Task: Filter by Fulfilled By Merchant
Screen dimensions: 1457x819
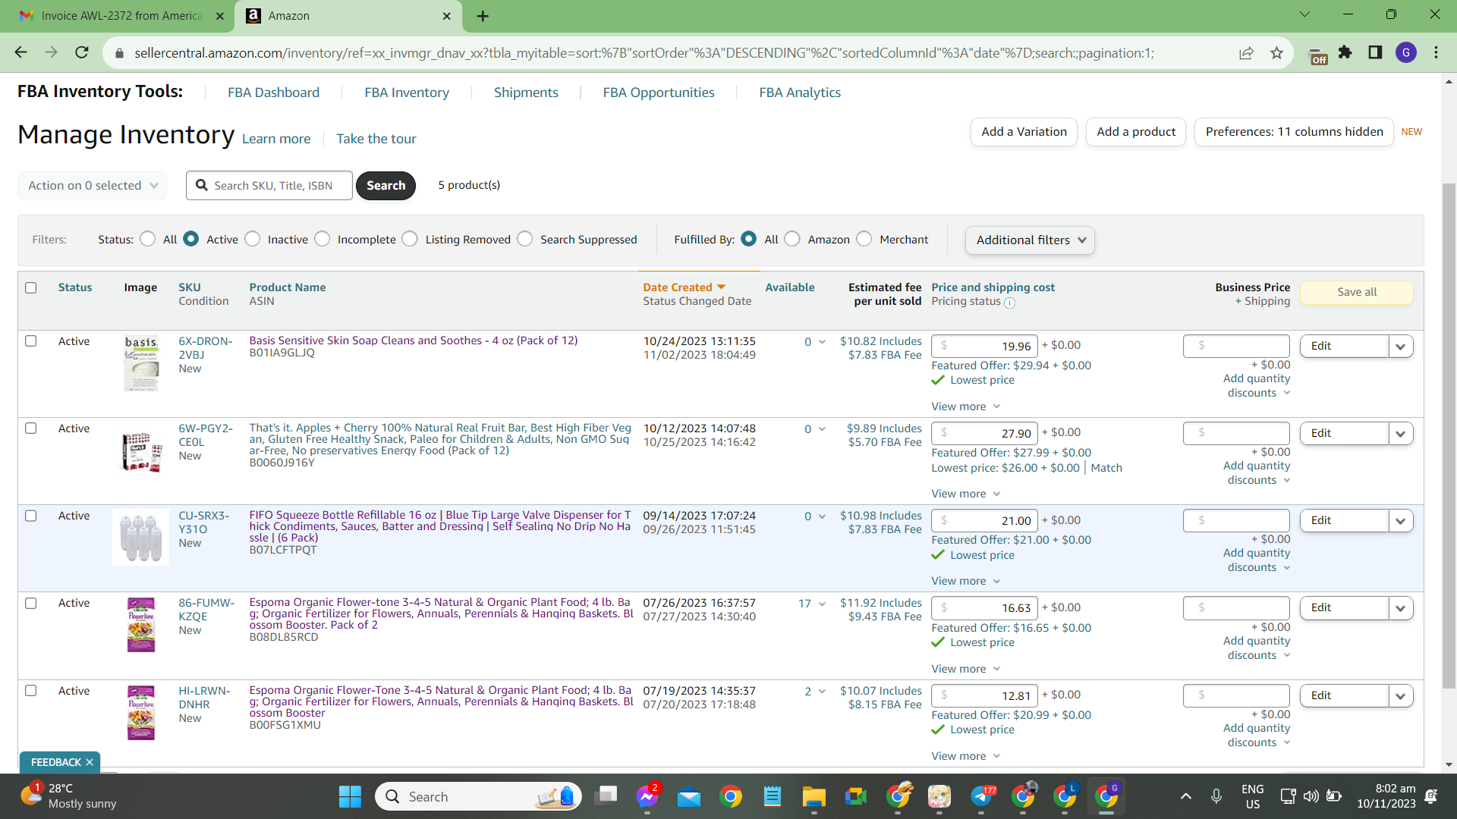Action: pyautogui.click(x=864, y=239)
